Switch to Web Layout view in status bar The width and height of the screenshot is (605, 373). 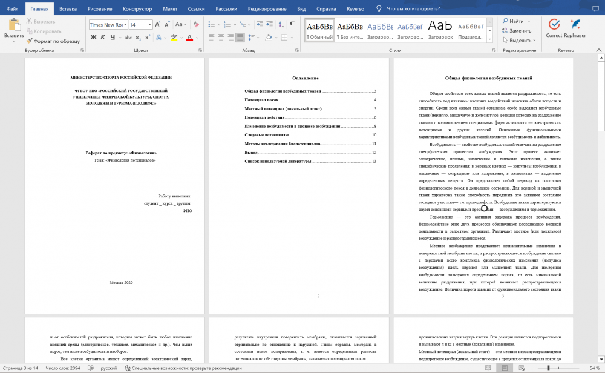click(522, 368)
